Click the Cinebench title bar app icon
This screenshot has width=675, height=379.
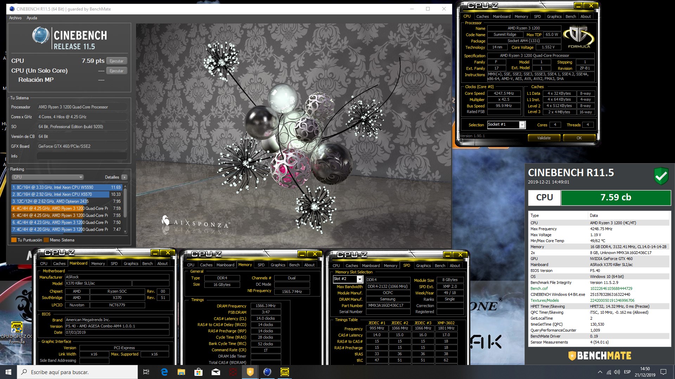(12, 9)
